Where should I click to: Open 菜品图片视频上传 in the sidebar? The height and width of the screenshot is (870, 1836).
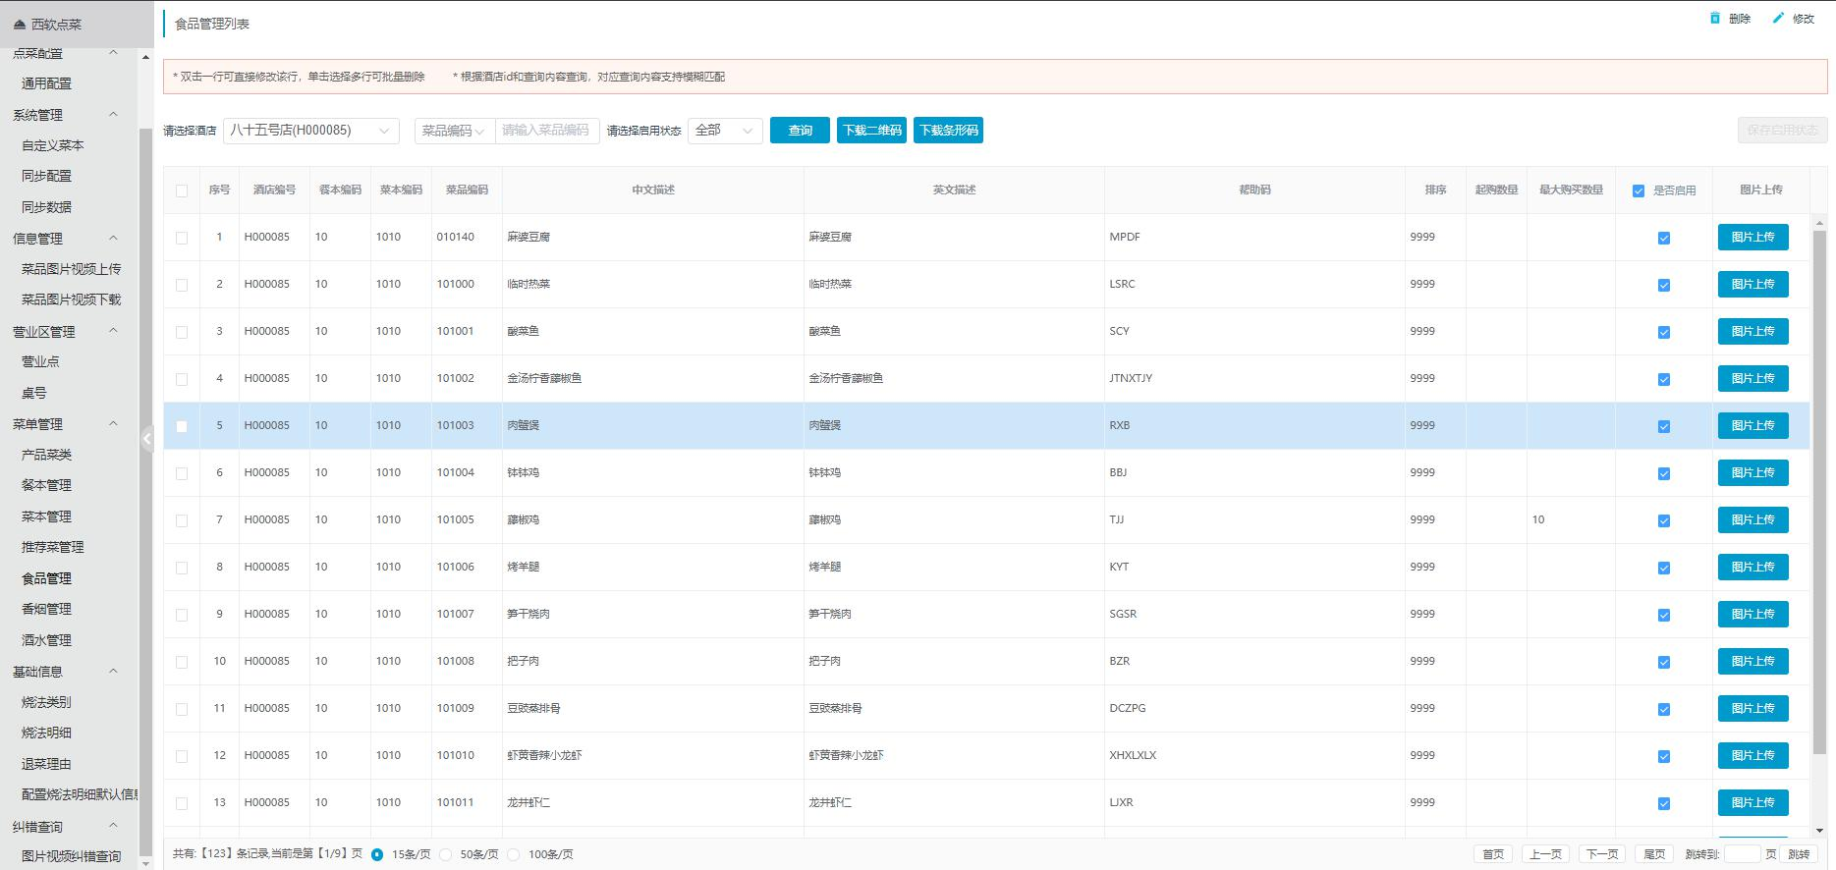(71, 269)
